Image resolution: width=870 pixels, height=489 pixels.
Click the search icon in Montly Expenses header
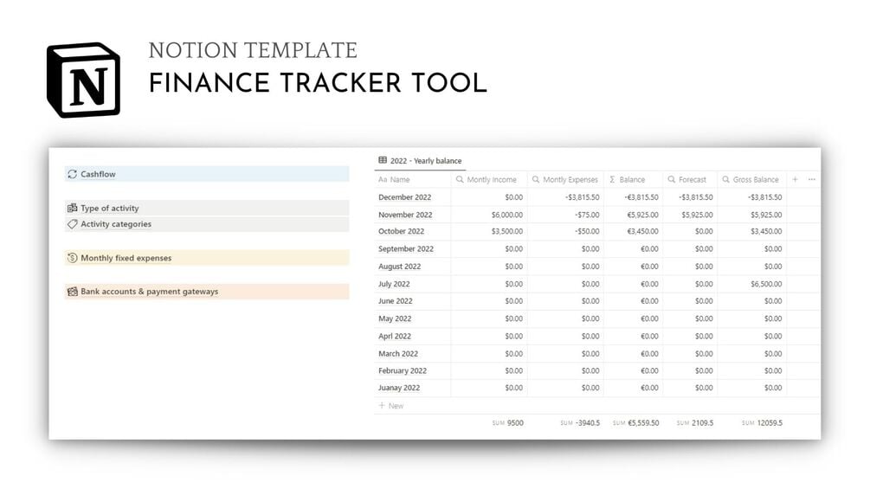(x=536, y=180)
